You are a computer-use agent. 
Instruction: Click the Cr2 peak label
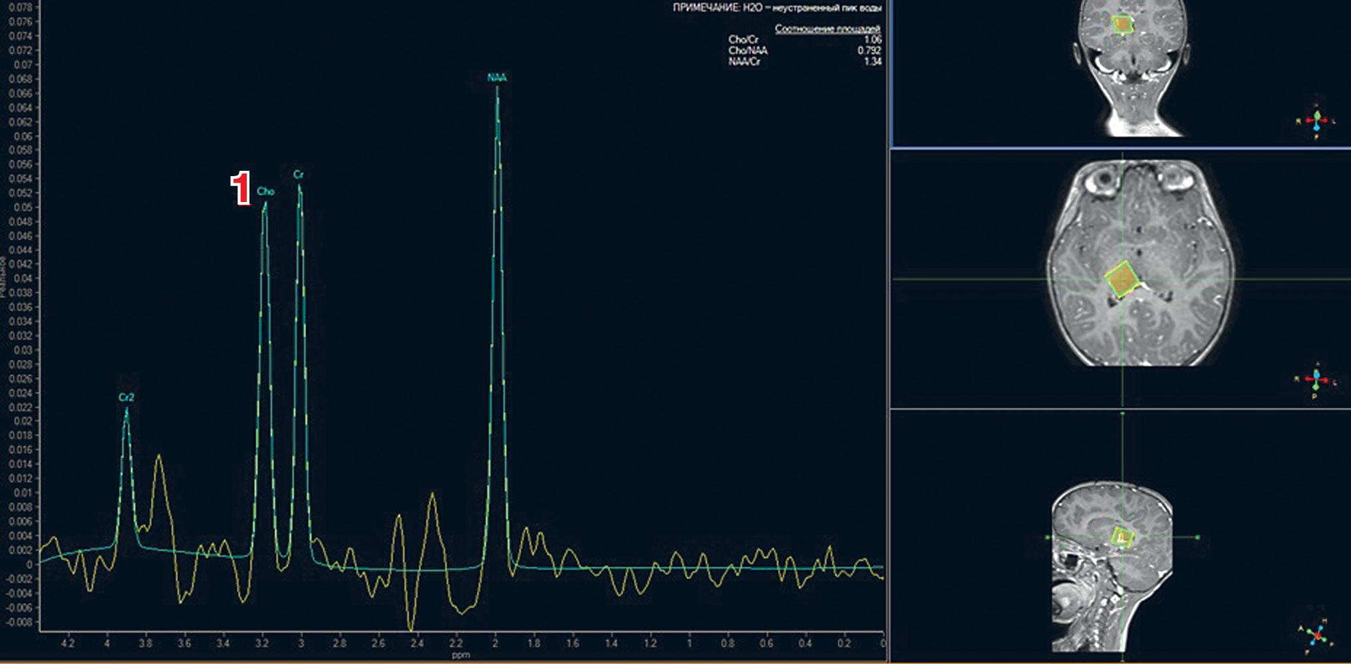126,397
